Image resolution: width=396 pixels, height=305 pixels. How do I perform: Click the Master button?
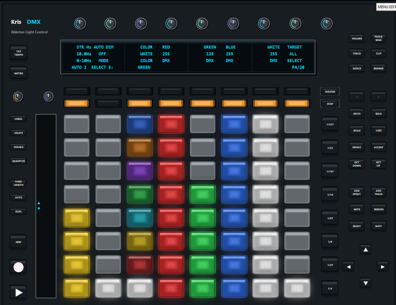pyautogui.click(x=330, y=92)
